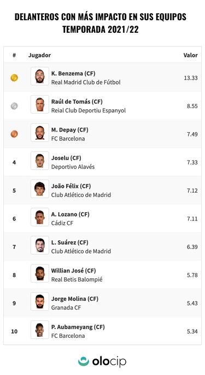Select the Willian José (CF) name
The height and width of the screenshot is (375, 205).
point(73,271)
